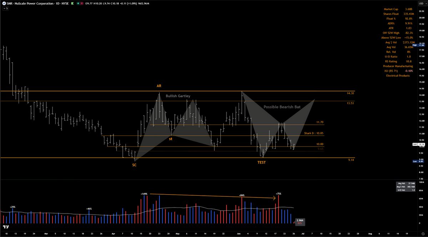The image size is (428, 237).
Task: Select the AR text annotation
Action: coord(159,86)
